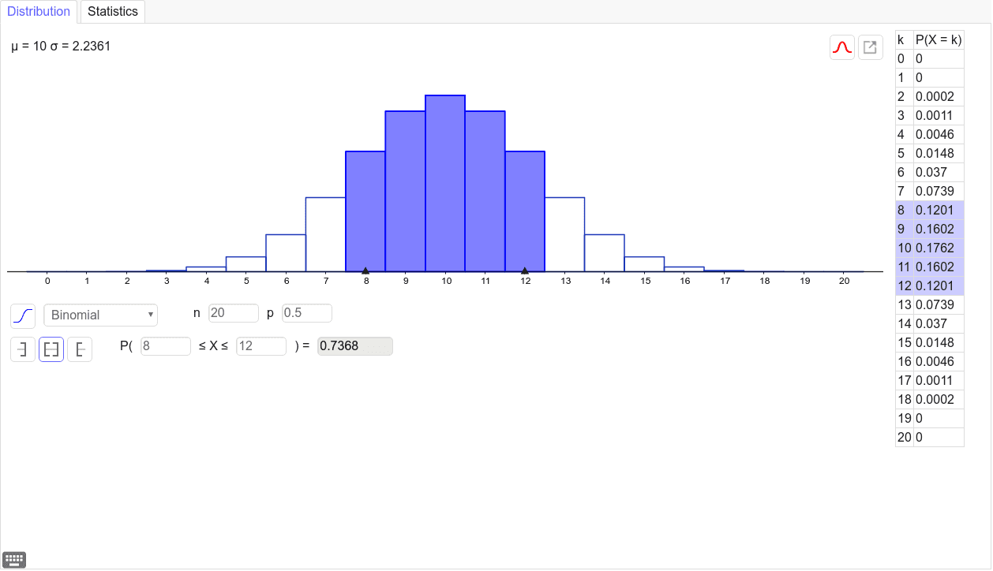
Task: Switch to the Statistics tab
Action: coord(113,12)
